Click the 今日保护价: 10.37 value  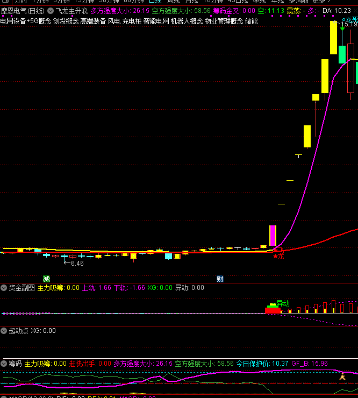click(x=262, y=364)
